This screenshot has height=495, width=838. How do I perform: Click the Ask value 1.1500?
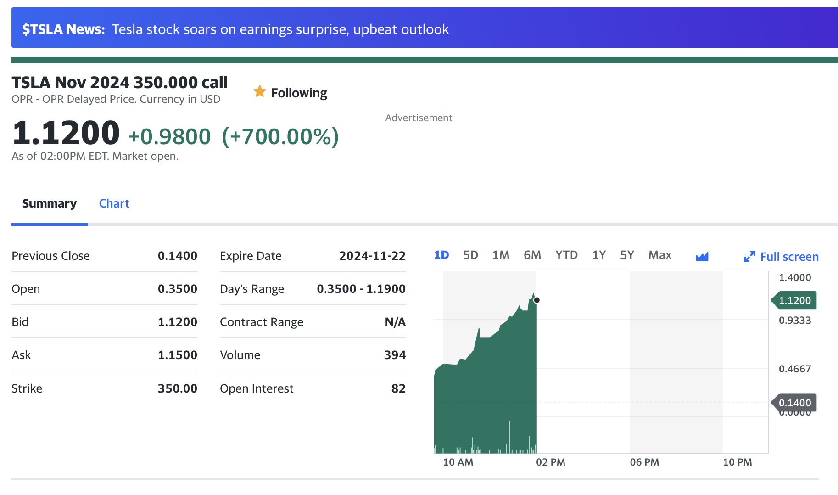click(x=178, y=355)
